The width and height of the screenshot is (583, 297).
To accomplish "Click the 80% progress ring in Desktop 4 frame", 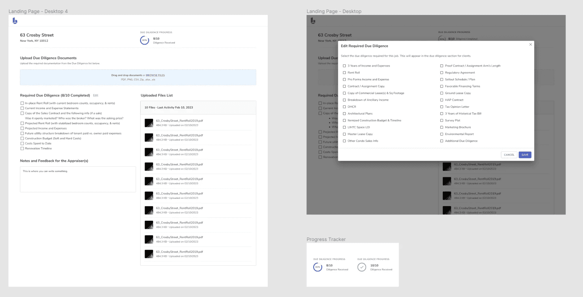I will click(144, 40).
